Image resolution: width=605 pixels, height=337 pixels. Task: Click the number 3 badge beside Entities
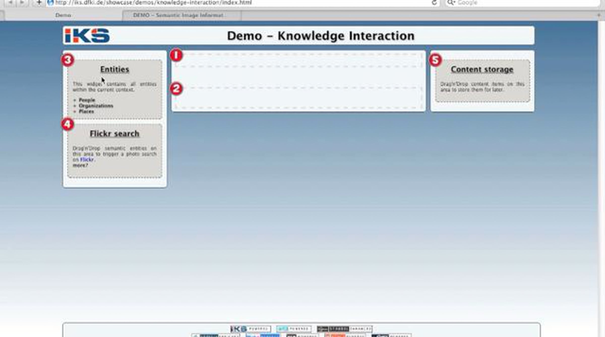[68, 60]
